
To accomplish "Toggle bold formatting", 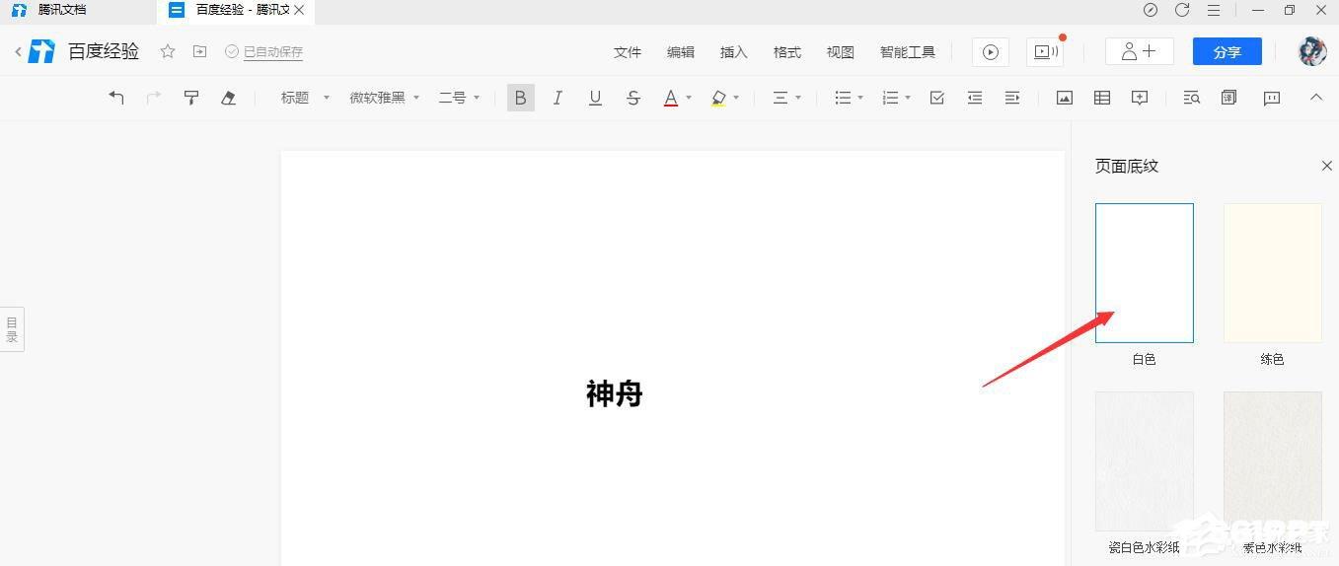I will (521, 98).
